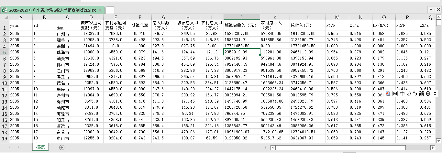The height and width of the screenshot is (153, 442).
Task: Select cell with value 15892357.00
Action: [242, 34]
